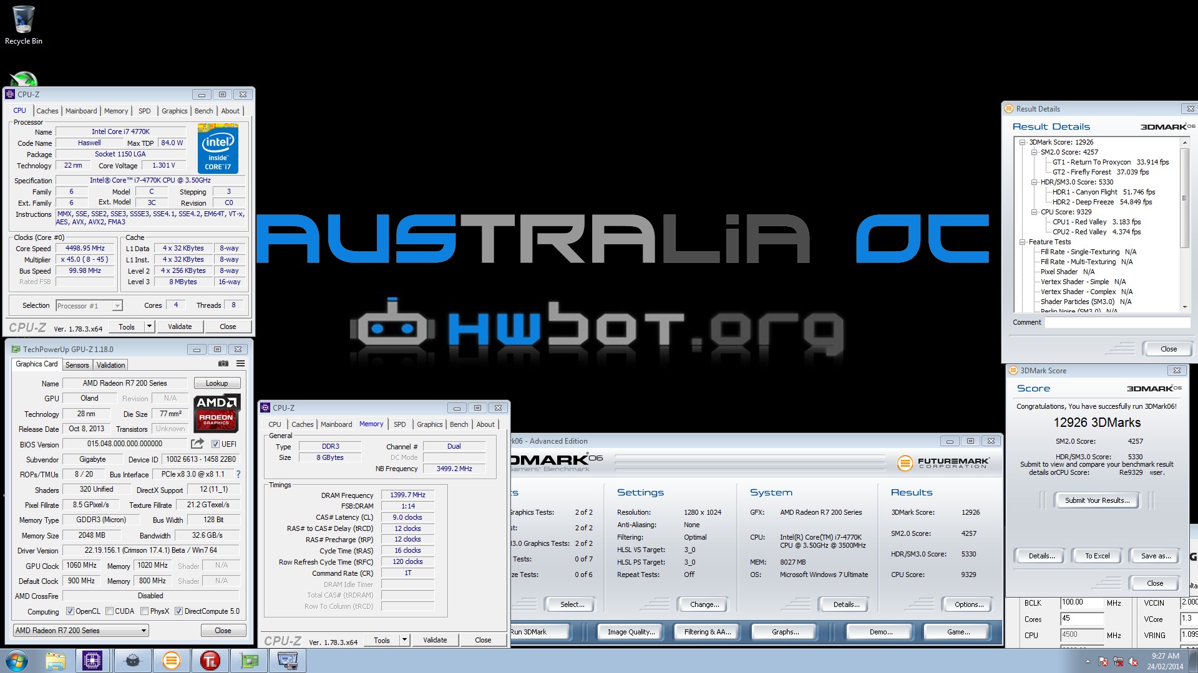Show hidden system tray icons
The width and height of the screenshot is (1198, 673).
1088,661
